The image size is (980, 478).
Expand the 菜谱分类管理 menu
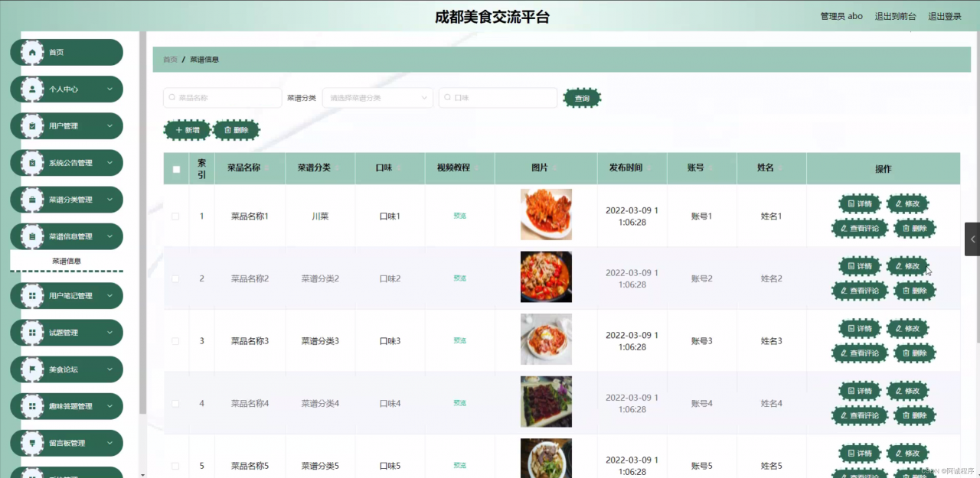[x=67, y=200]
